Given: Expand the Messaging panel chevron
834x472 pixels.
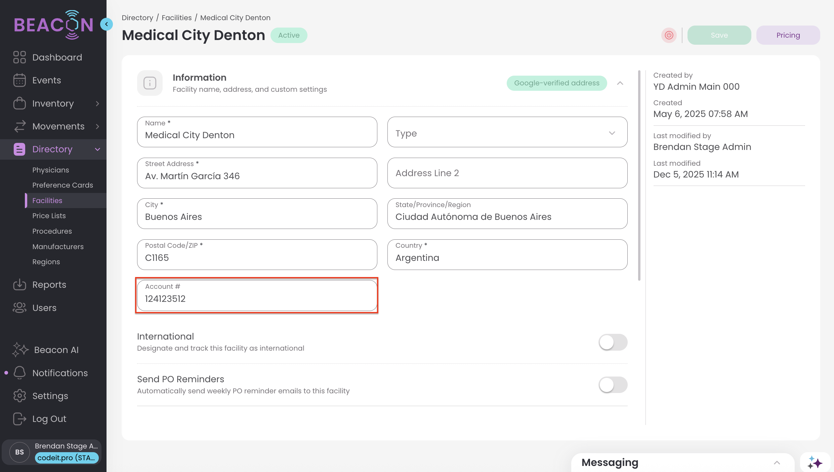Looking at the screenshot, I should [x=777, y=463].
